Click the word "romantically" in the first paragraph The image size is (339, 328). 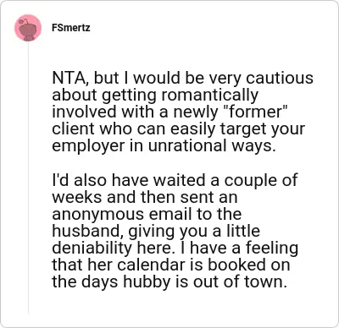209,95
